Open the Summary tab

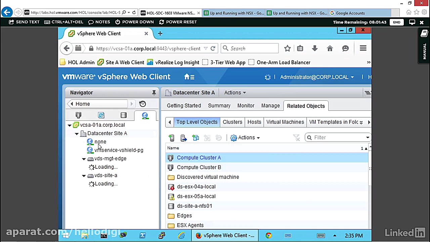click(219, 106)
